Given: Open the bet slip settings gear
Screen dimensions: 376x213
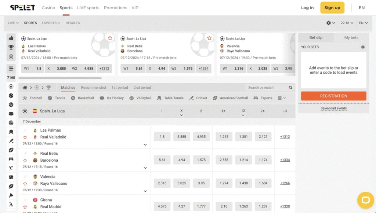Looking at the screenshot, I should [x=363, y=47].
